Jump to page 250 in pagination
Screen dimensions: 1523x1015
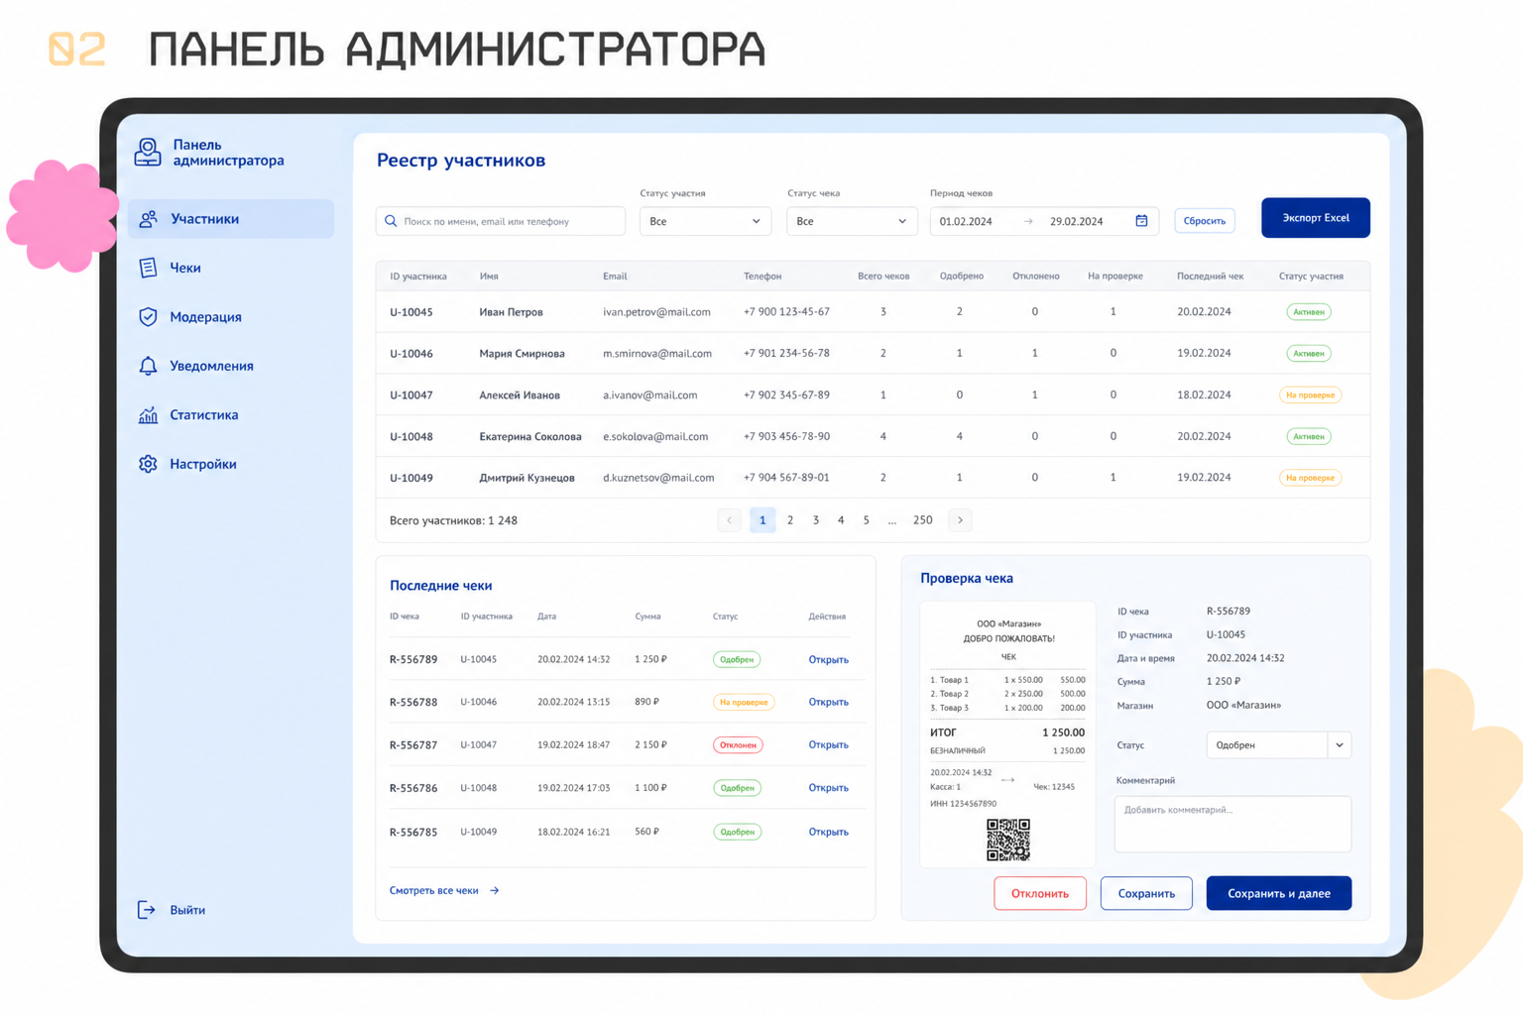[x=922, y=520]
